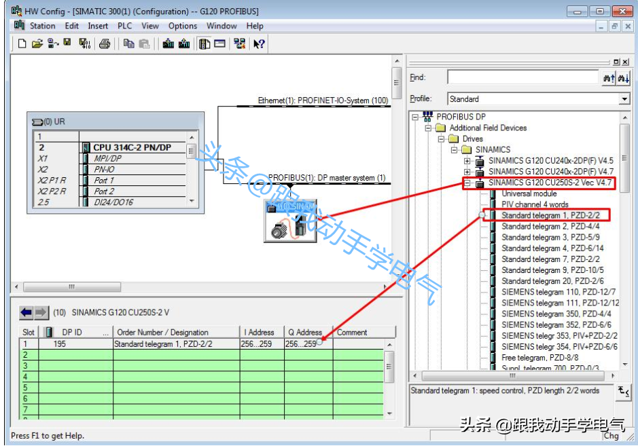Select the SINAMICS G120 drive on PROFIBUS

[x=286, y=221]
